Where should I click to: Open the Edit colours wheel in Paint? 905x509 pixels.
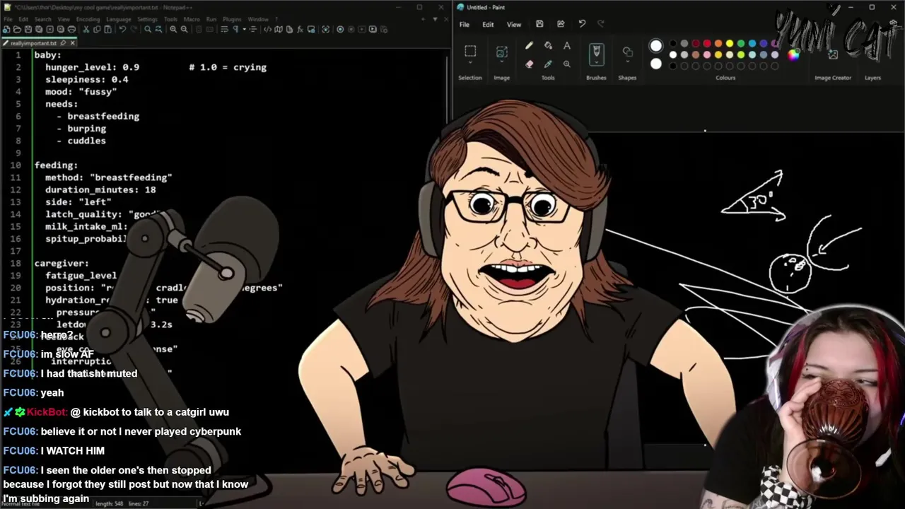793,55
